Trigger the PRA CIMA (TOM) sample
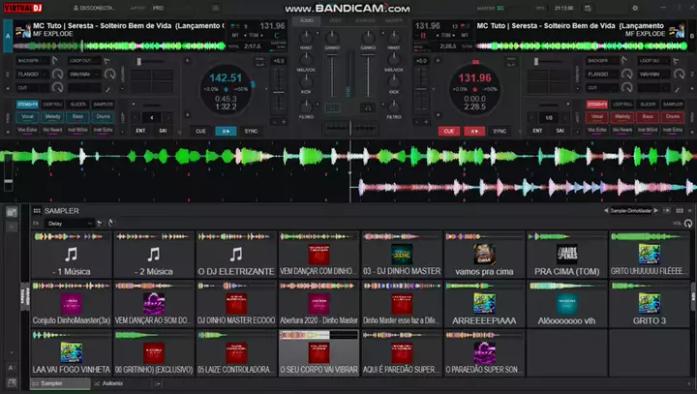The image size is (697, 394). [566, 255]
